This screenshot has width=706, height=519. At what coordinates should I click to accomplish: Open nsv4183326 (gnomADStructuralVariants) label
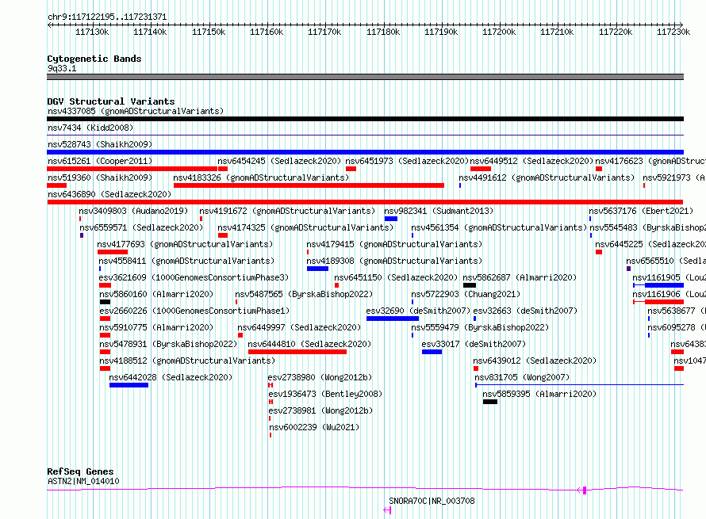261,177
